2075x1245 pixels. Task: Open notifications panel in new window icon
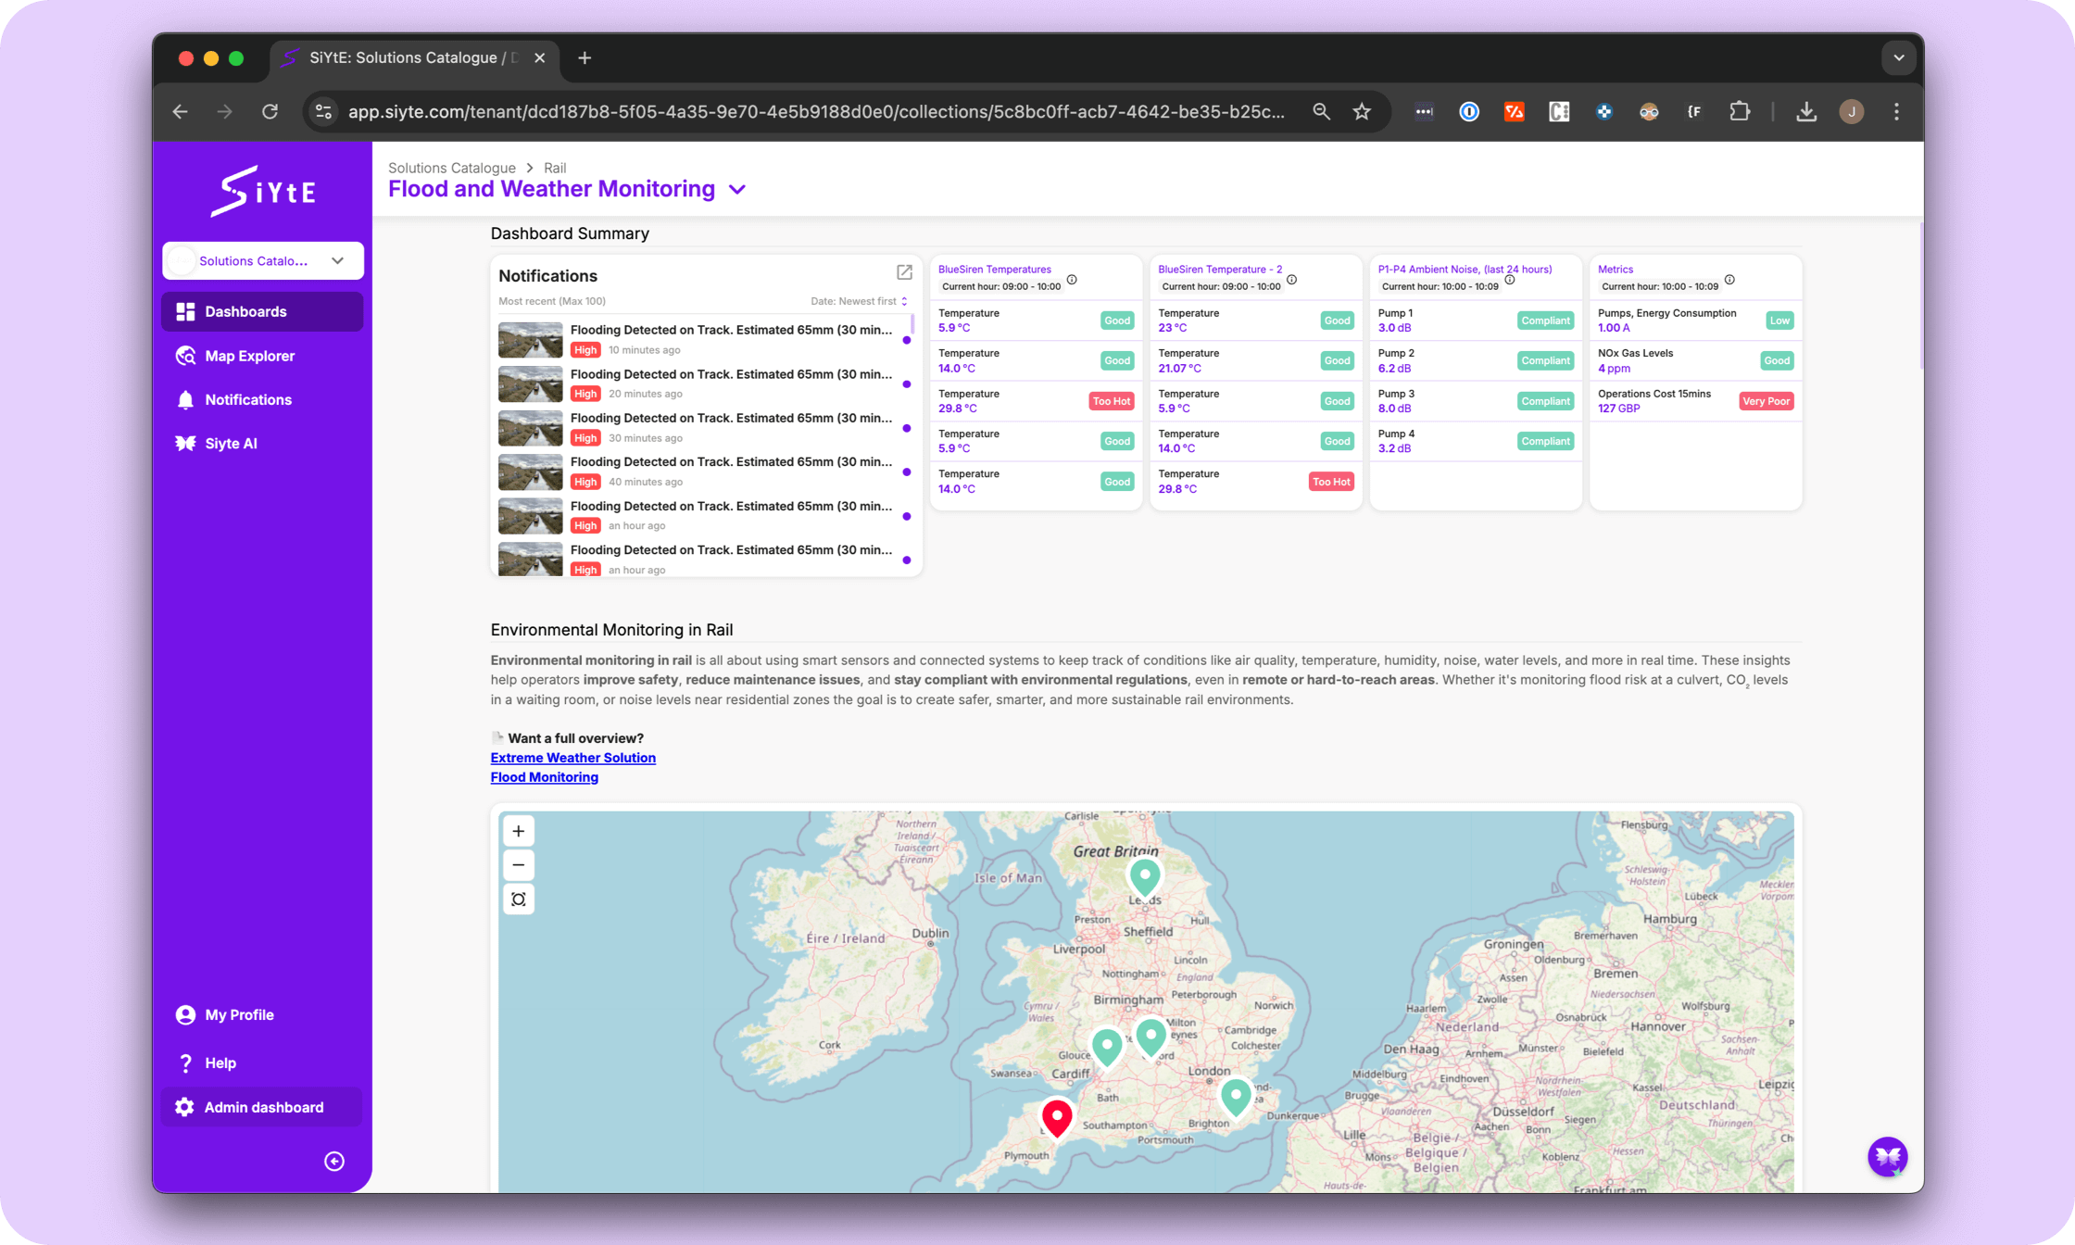point(904,272)
